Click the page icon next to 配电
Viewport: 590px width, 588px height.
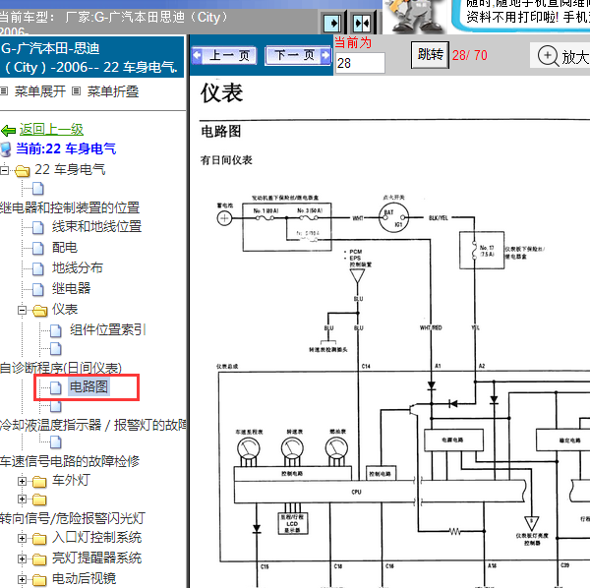pyautogui.click(x=38, y=249)
